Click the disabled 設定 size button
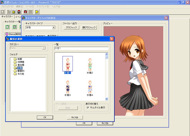The image size is (190, 136). 68,108
